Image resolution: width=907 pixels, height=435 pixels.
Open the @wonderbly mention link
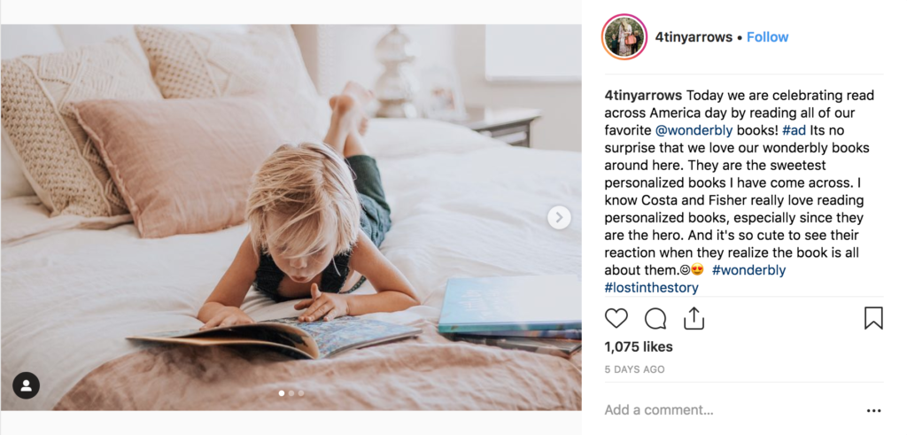[x=694, y=130]
